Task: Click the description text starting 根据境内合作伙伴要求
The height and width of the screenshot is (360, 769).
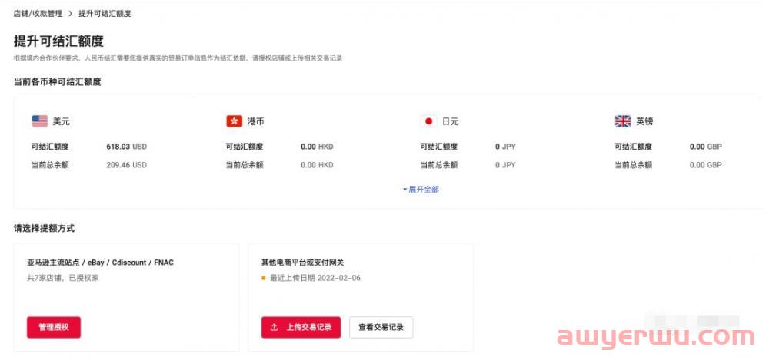Action: (x=178, y=58)
